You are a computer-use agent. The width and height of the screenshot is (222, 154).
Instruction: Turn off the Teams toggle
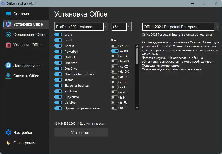[58, 80]
